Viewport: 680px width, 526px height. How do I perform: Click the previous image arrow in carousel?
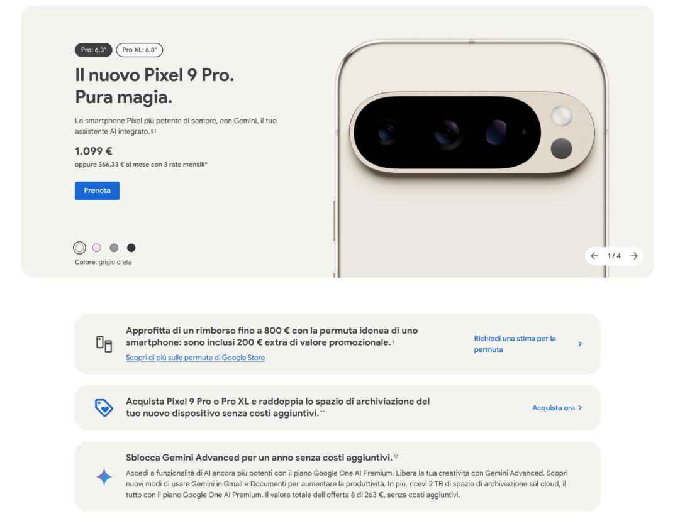point(594,256)
